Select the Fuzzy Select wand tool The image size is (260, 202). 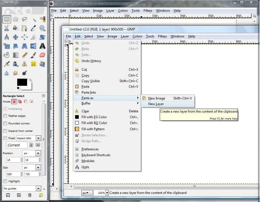click(x=34, y=19)
